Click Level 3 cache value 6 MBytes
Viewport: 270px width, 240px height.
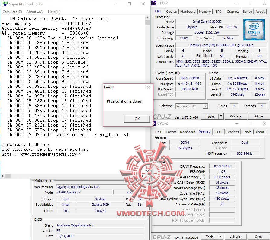(x=237, y=94)
